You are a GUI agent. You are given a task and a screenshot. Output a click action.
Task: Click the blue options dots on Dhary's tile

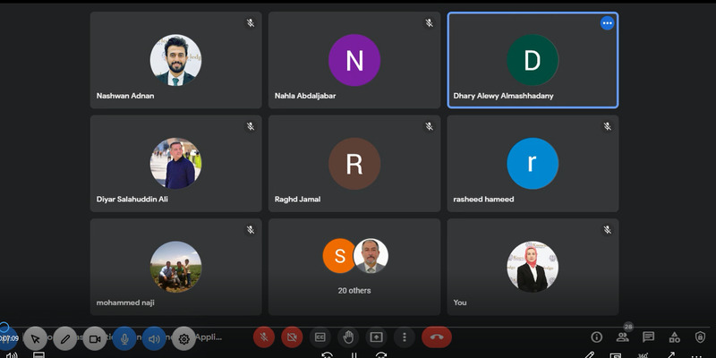[x=607, y=23]
